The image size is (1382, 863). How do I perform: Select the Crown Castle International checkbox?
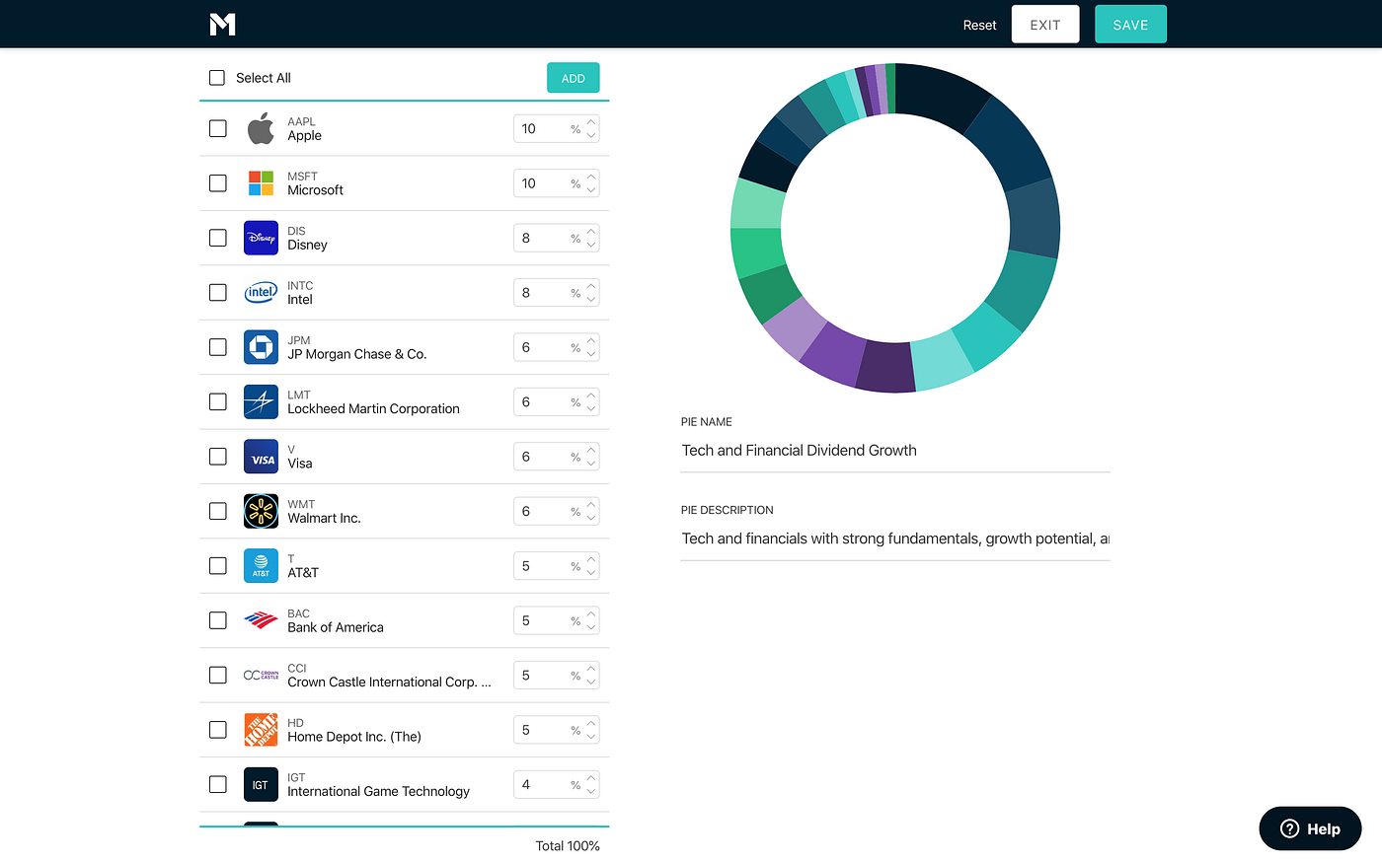pos(218,676)
